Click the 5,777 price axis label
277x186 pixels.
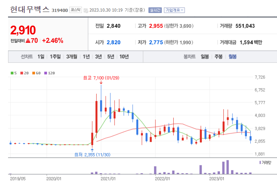[260, 102]
